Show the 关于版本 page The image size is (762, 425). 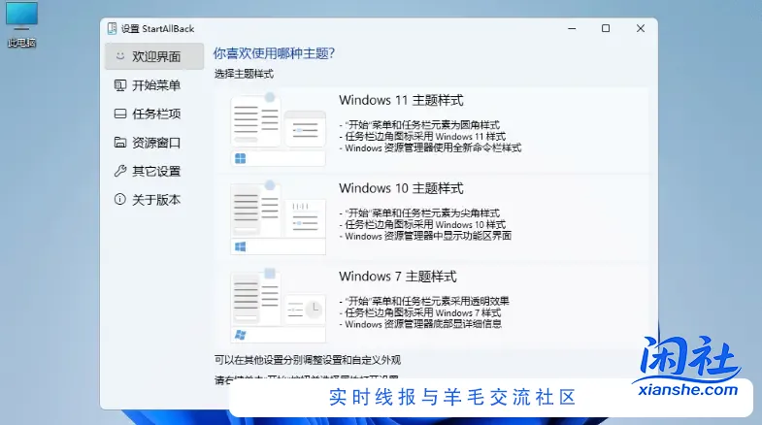coord(156,200)
